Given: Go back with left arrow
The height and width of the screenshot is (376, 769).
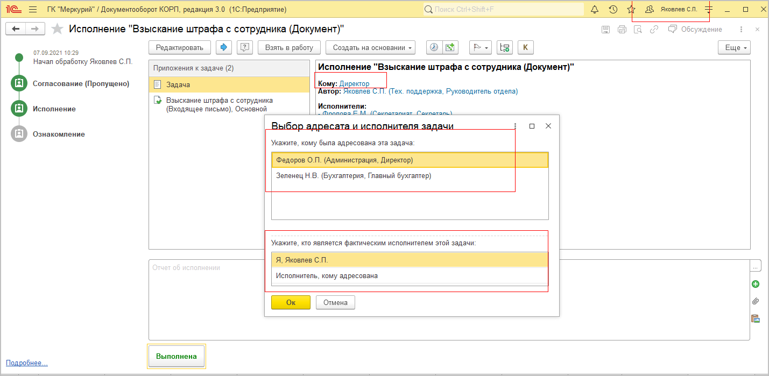Looking at the screenshot, I should click(16, 29).
